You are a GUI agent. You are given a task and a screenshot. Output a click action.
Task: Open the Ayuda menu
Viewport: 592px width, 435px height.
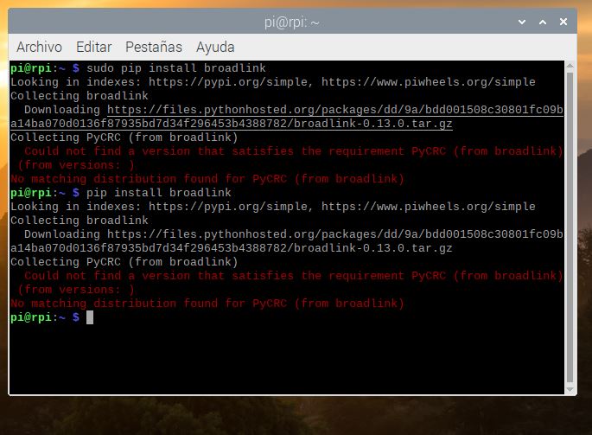pyautogui.click(x=215, y=48)
